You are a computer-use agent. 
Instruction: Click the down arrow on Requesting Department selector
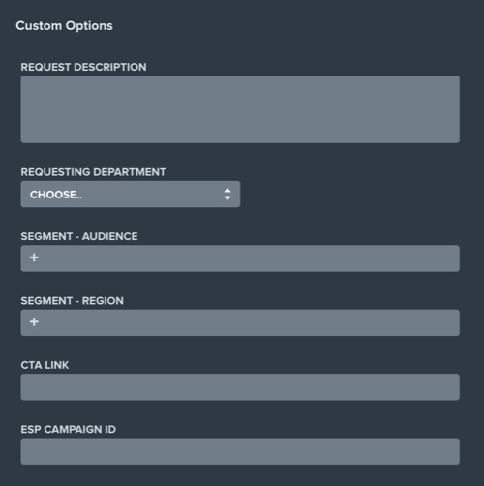coord(227,197)
